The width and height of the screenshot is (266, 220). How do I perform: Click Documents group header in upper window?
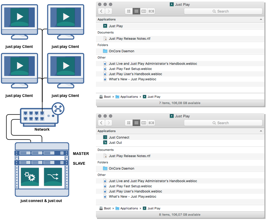(x=105, y=32)
